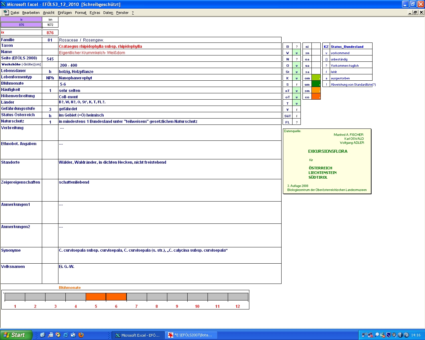This screenshot has height=340, width=425.
Task: Select the red ix value 876 cell
Action: pos(50,33)
